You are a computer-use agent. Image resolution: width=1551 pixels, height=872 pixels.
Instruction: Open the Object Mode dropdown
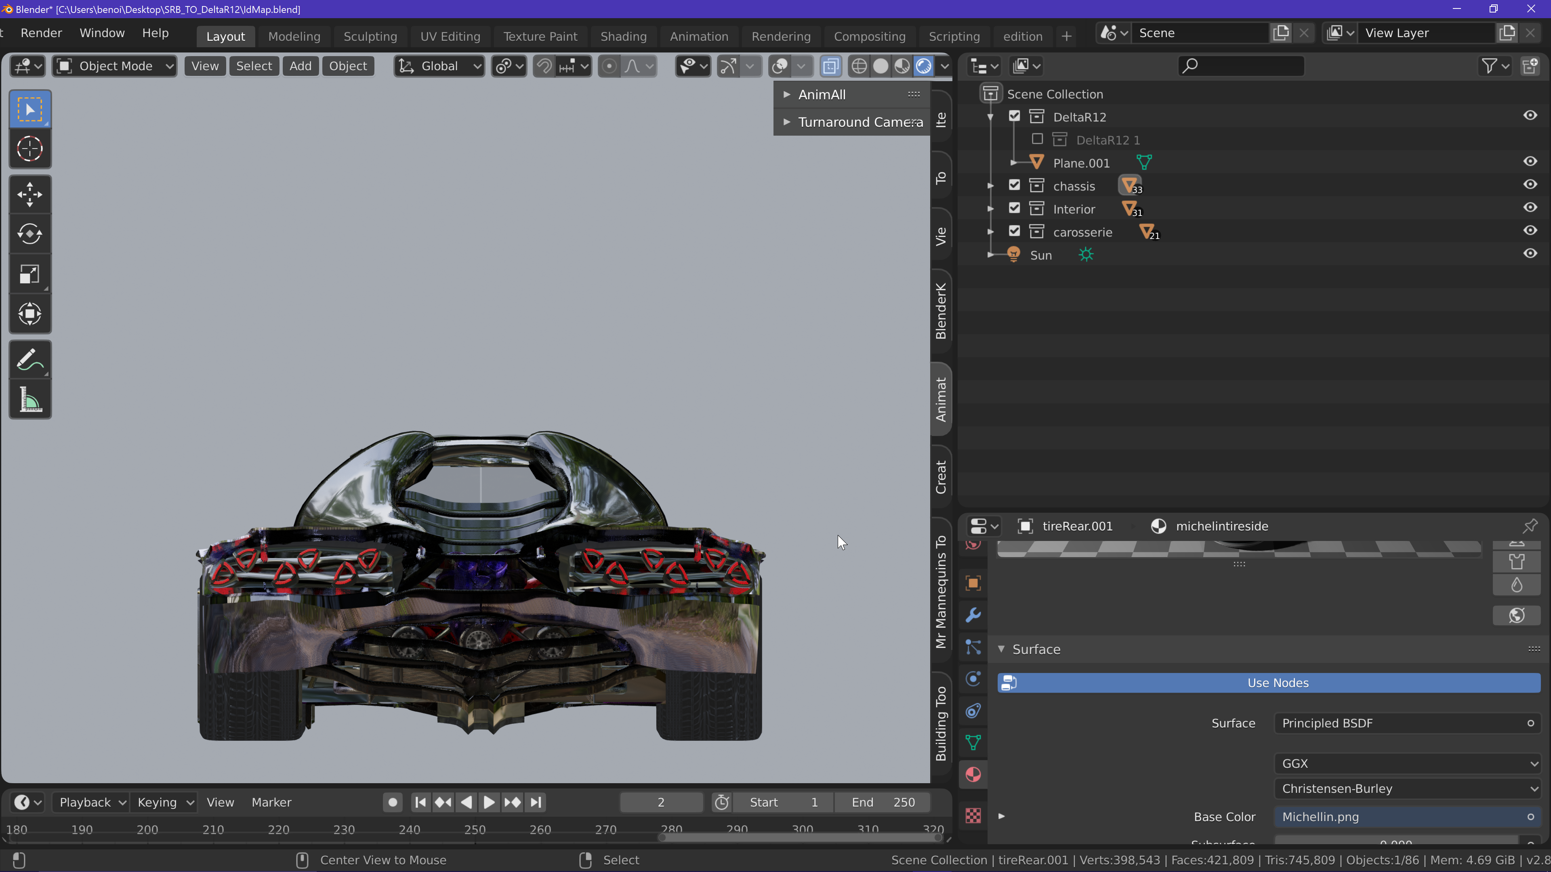pyautogui.click(x=115, y=66)
